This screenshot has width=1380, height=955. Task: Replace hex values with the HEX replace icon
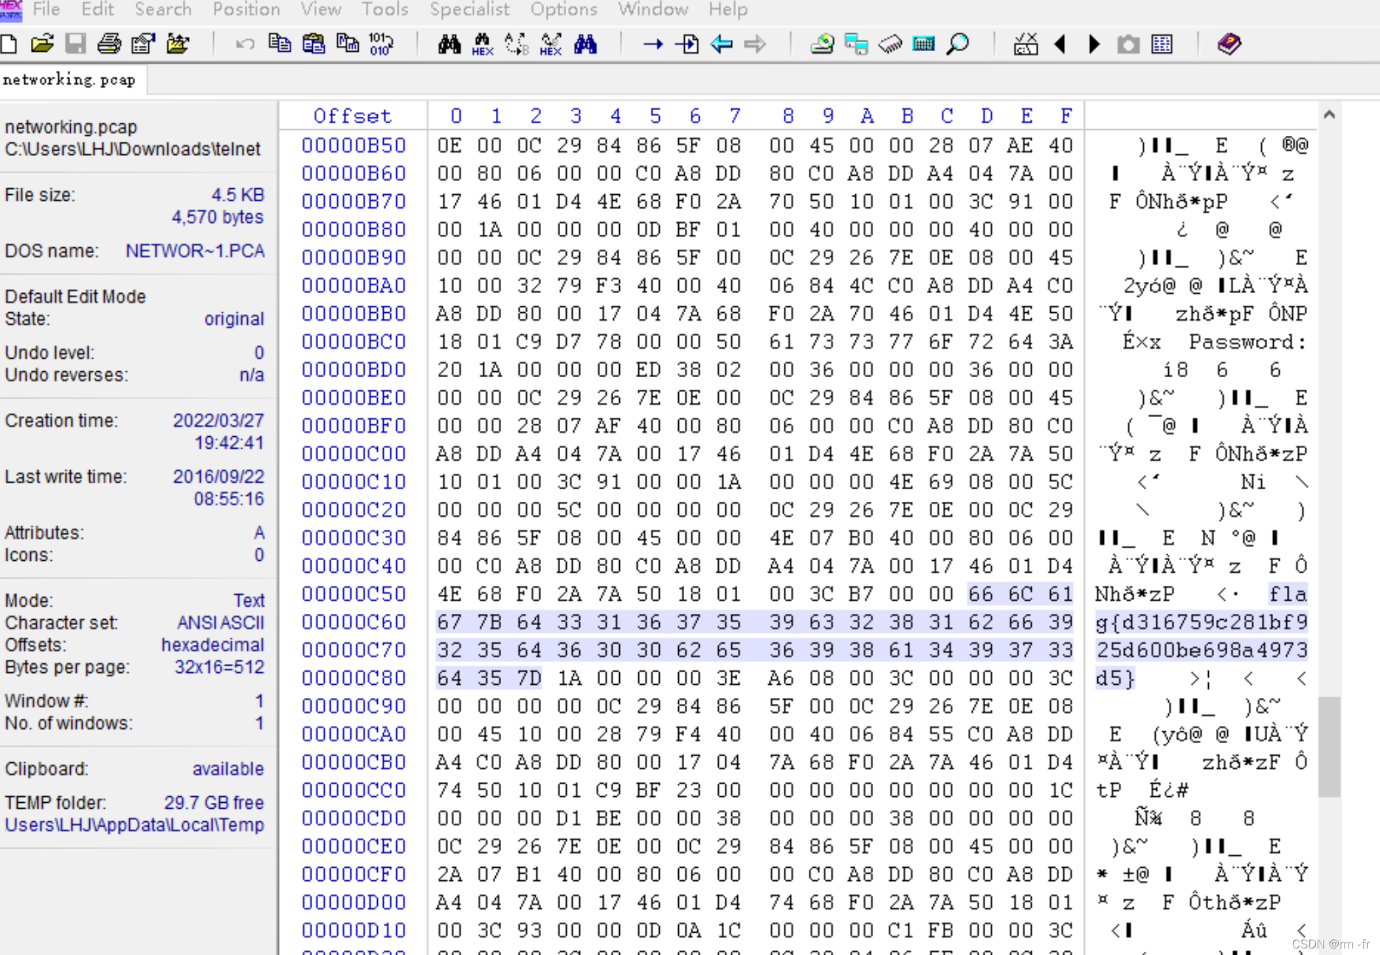point(551,44)
